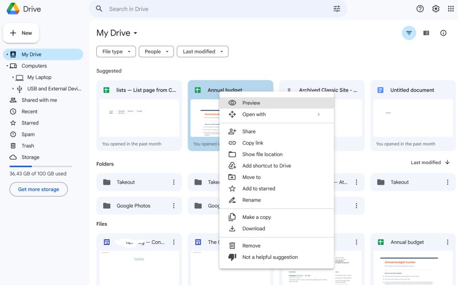This screenshot has height=285, width=458.
Task: Open the Google Photos folder
Action: pos(139,206)
